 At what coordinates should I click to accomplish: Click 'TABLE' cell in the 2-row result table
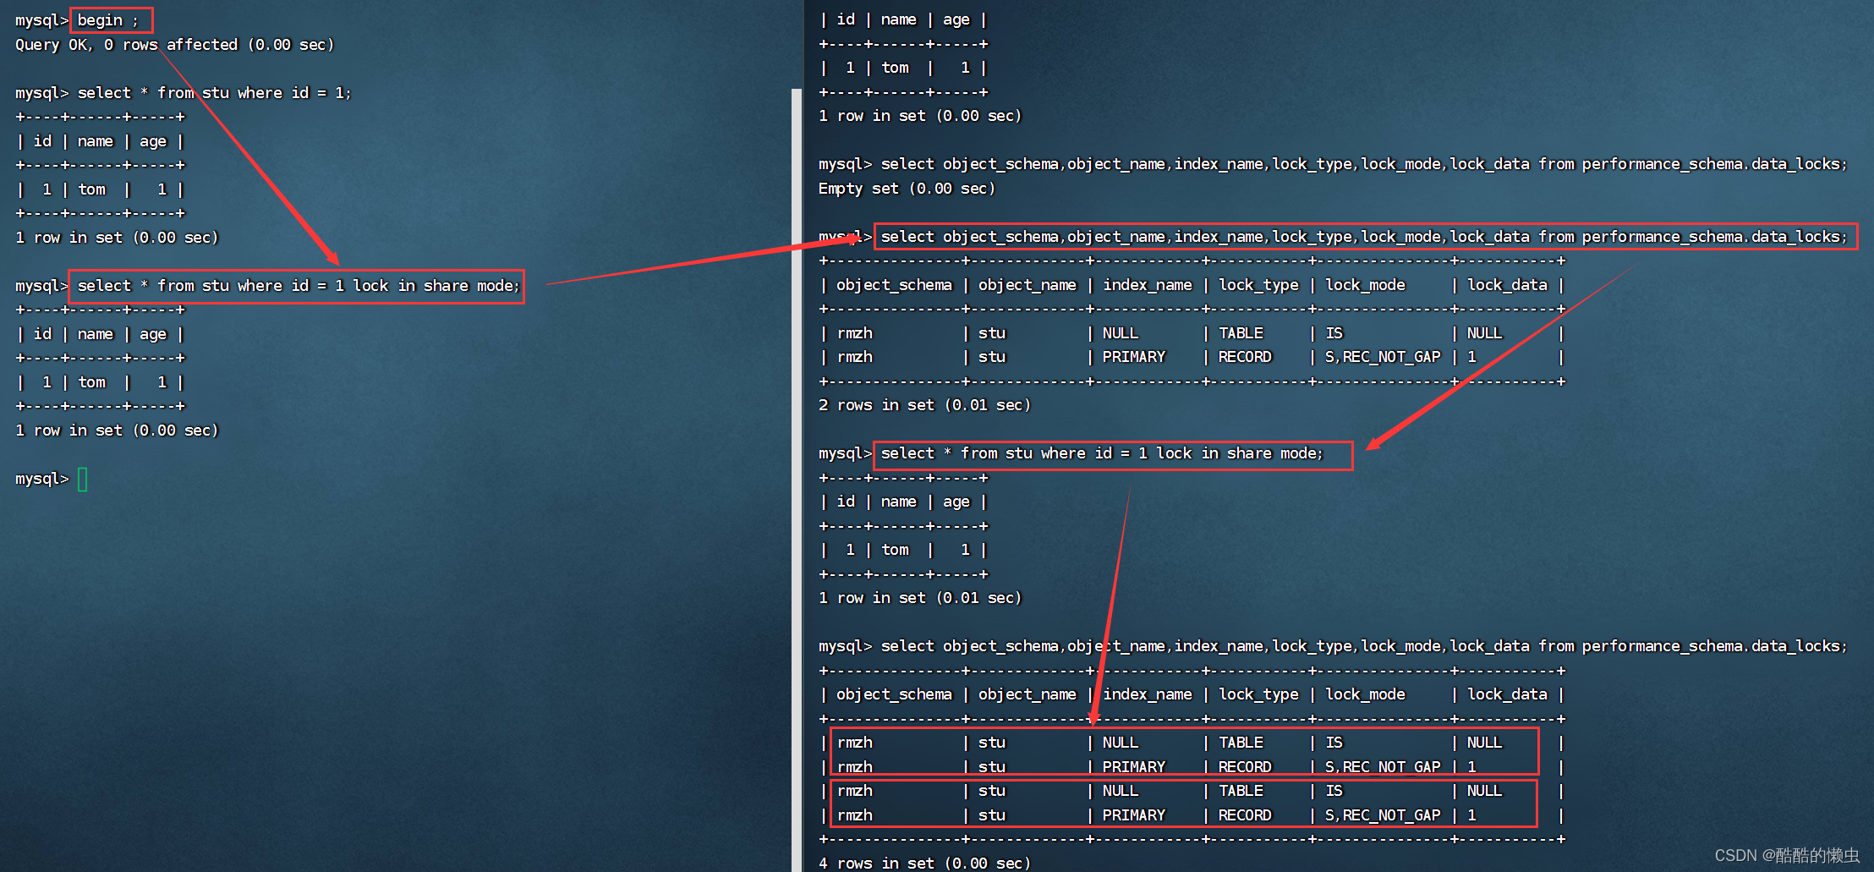(1241, 333)
